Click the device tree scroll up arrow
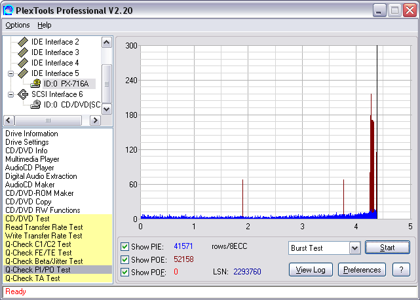This screenshot has width=420, height=300. pyautogui.click(x=107, y=43)
